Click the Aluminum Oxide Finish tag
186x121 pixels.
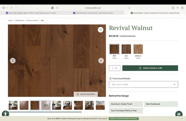126,104
